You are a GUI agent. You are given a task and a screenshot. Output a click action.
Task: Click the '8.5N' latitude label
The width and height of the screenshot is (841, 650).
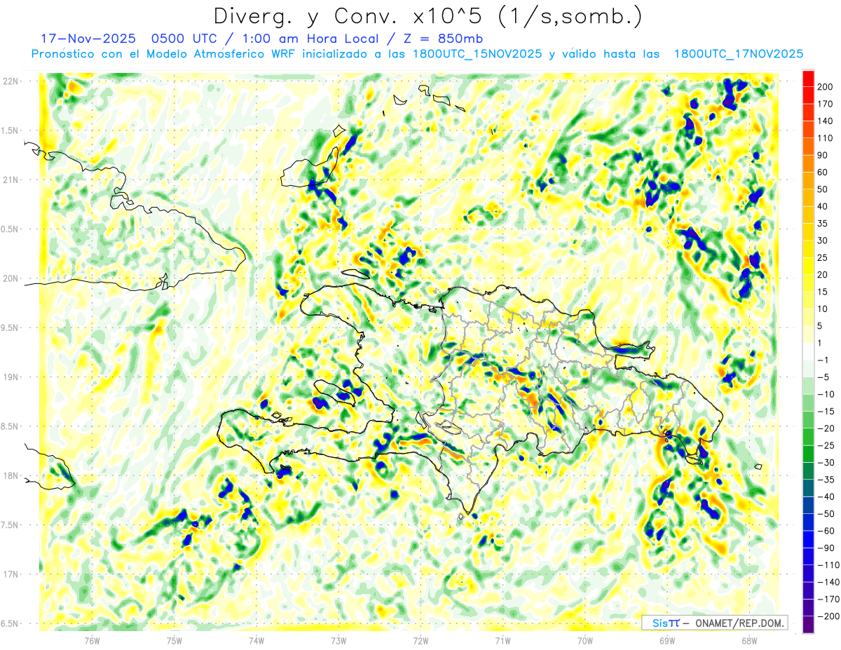11,426
